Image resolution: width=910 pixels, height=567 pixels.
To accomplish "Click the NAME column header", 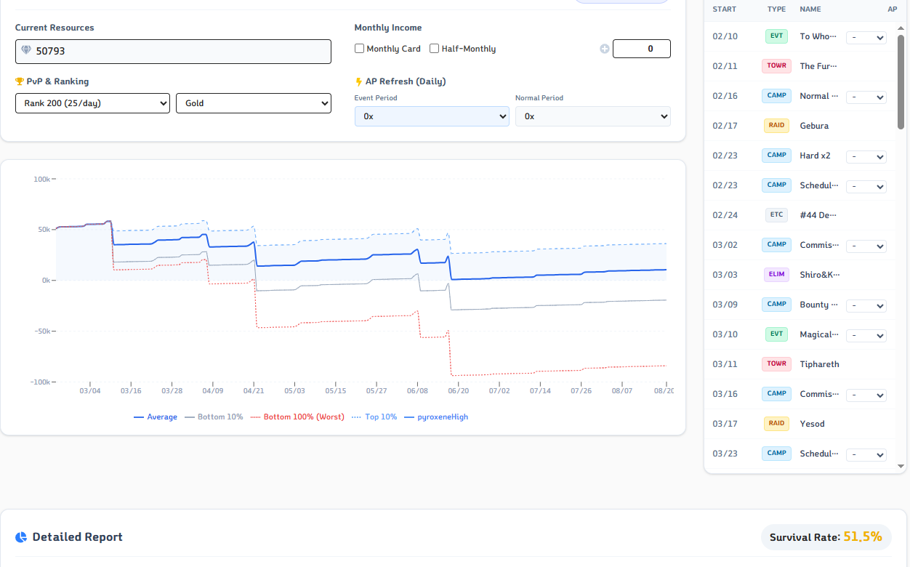I will [810, 9].
